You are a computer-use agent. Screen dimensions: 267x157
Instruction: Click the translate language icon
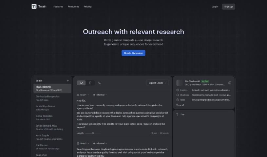coord(99,83)
